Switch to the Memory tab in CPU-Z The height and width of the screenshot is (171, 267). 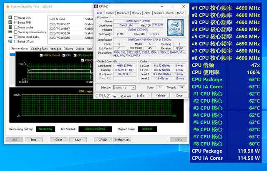136,13
